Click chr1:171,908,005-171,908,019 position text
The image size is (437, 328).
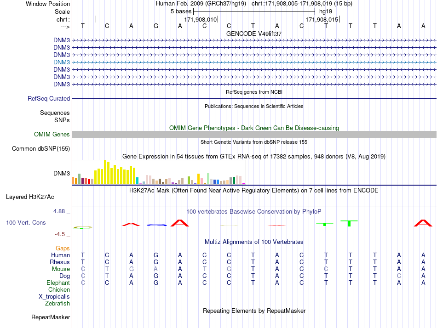point(302,4)
